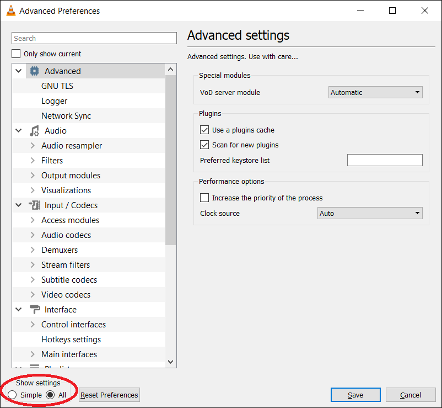Viewport: 442px width, 408px height.
Task: Click the Reset Preferences button
Action: tap(109, 395)
